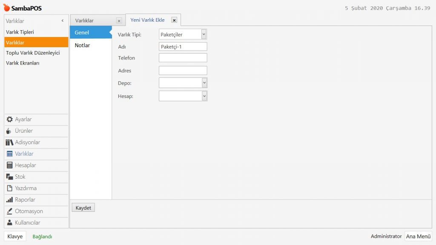The height and width of the screenshot is (245, 436).
Task: Toggle the Klavye on-screen keyboard button
Action: click(x=15, y=236)
